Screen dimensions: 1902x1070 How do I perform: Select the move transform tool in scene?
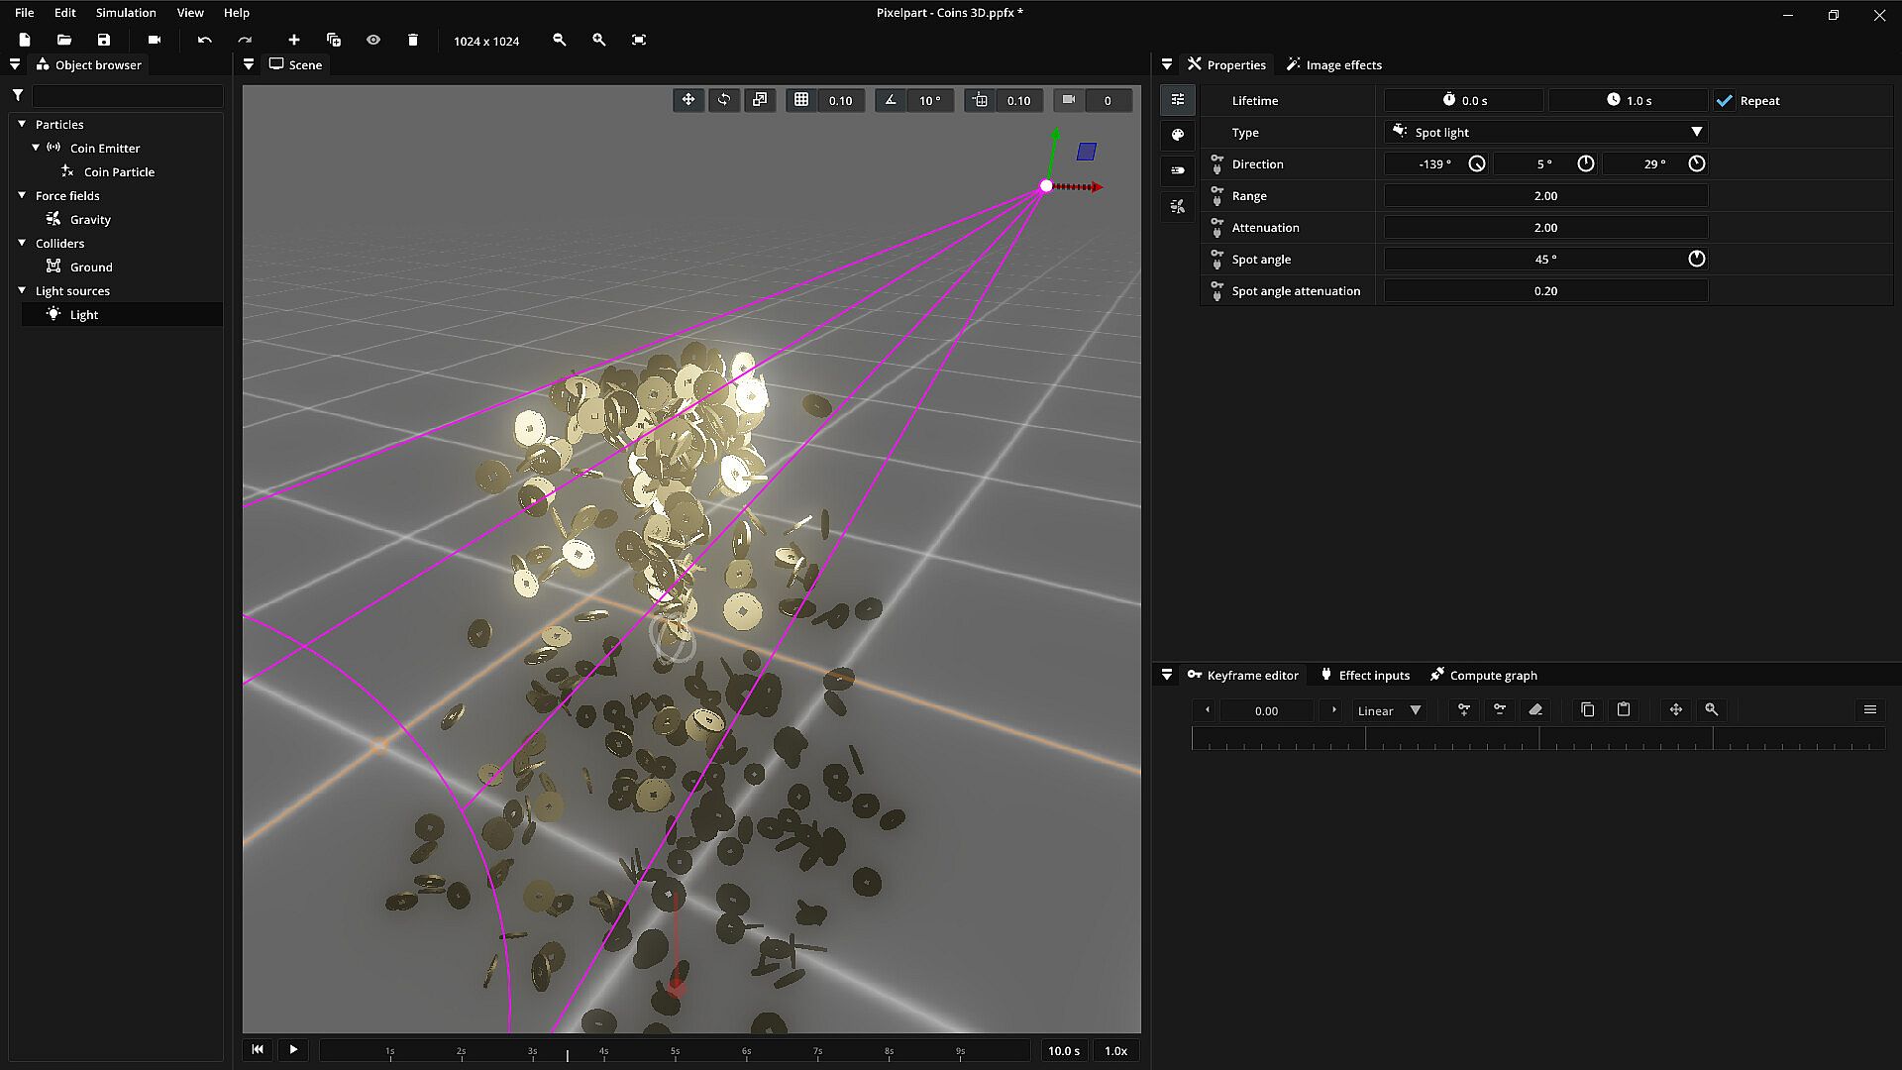tap(687, 100)
